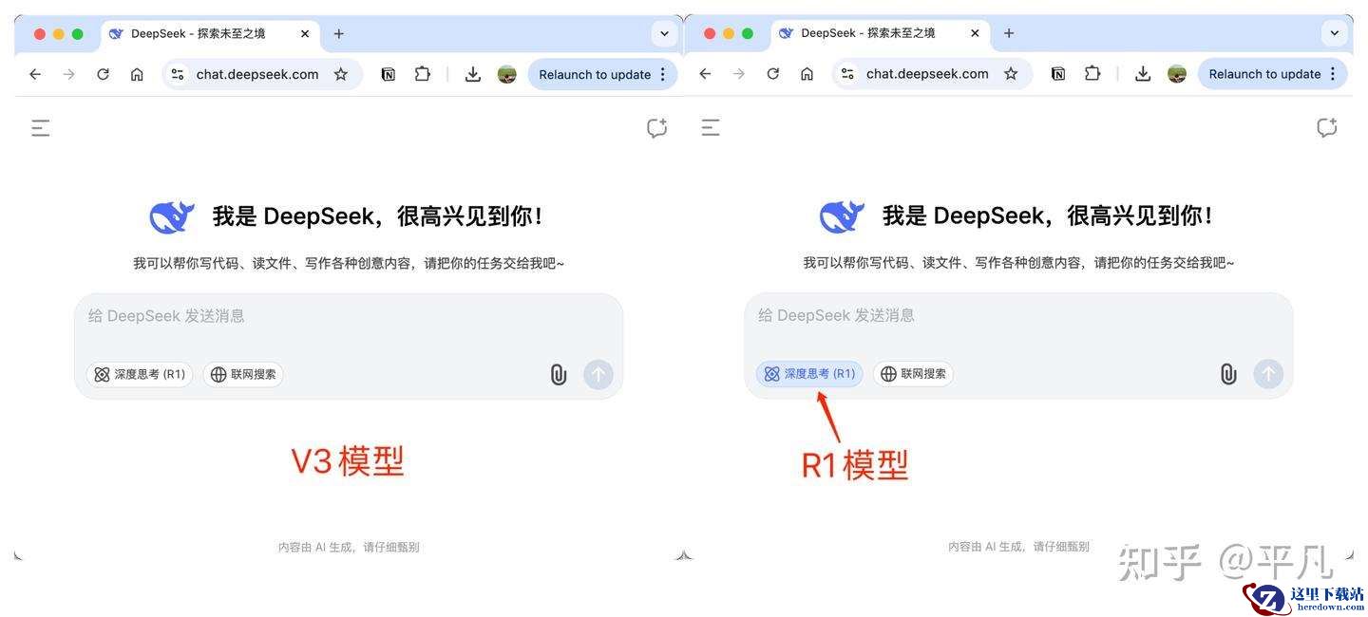Bookmark page star in right browser
Image resolution: width=1368 pixels, height=617 pixels.
pyautogui.click(x=1011, y=74)
